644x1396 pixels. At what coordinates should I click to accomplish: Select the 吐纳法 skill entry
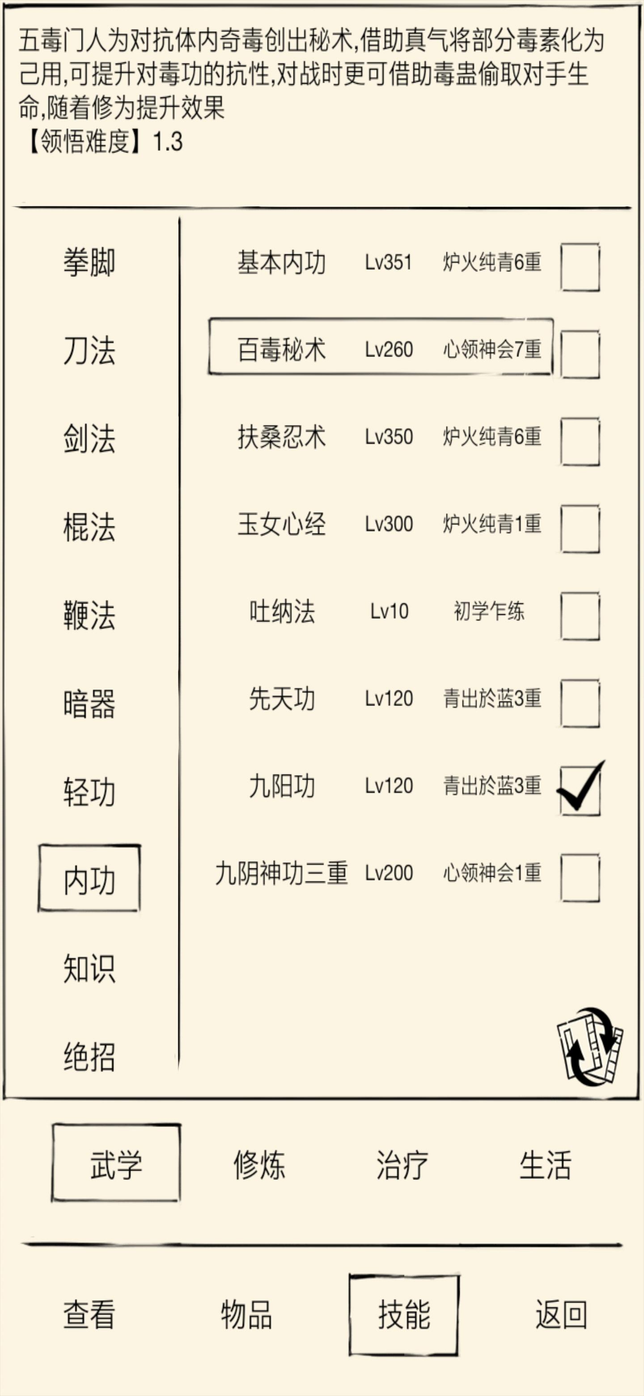coord(381,611)
